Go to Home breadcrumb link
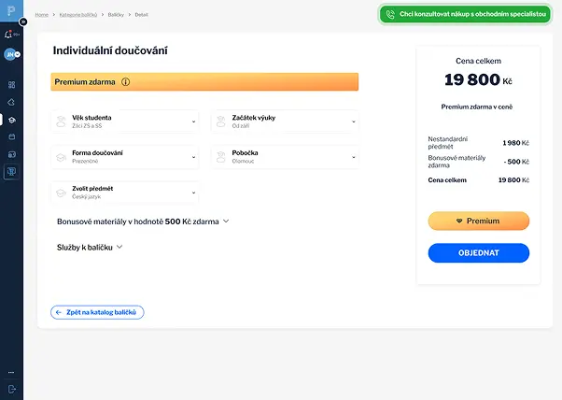The image size is (562, 400). (x=42, y=15)
